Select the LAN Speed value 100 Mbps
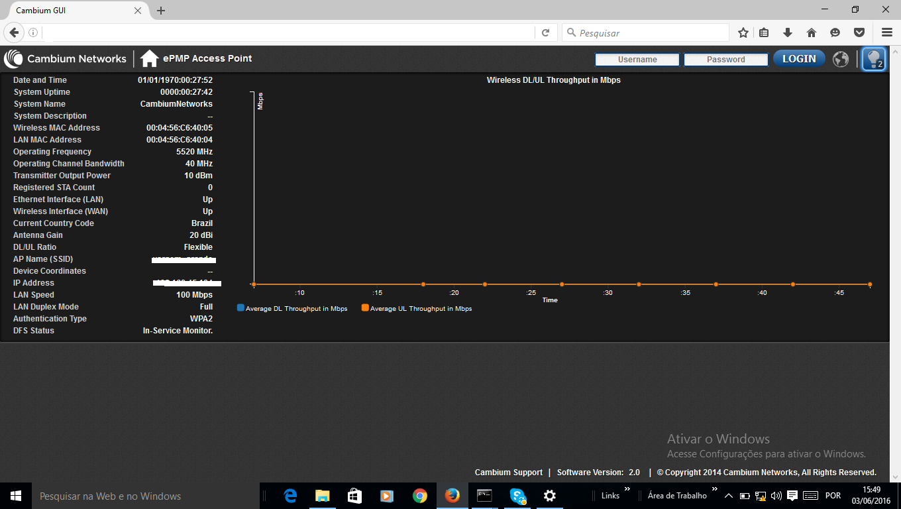Image resolution: width=901 pixels, height=509 pixels. click(194, 295)
